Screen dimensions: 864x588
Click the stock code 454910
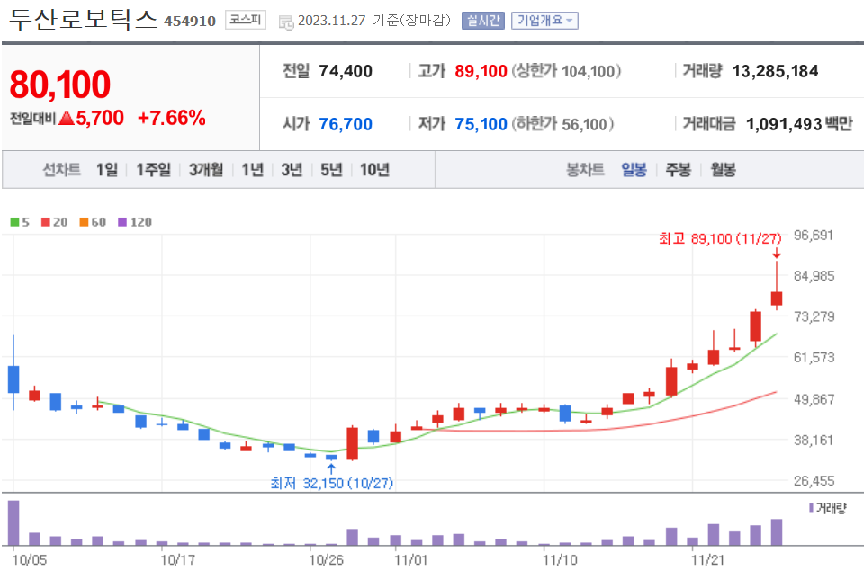pos(190,21)
